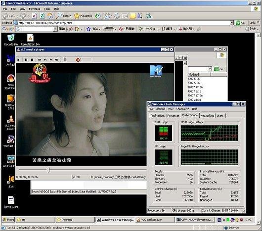This screenshot has height=231, width=262.
Task: Activate VLC media player taskbar button
Action: [x=155, y=220]
